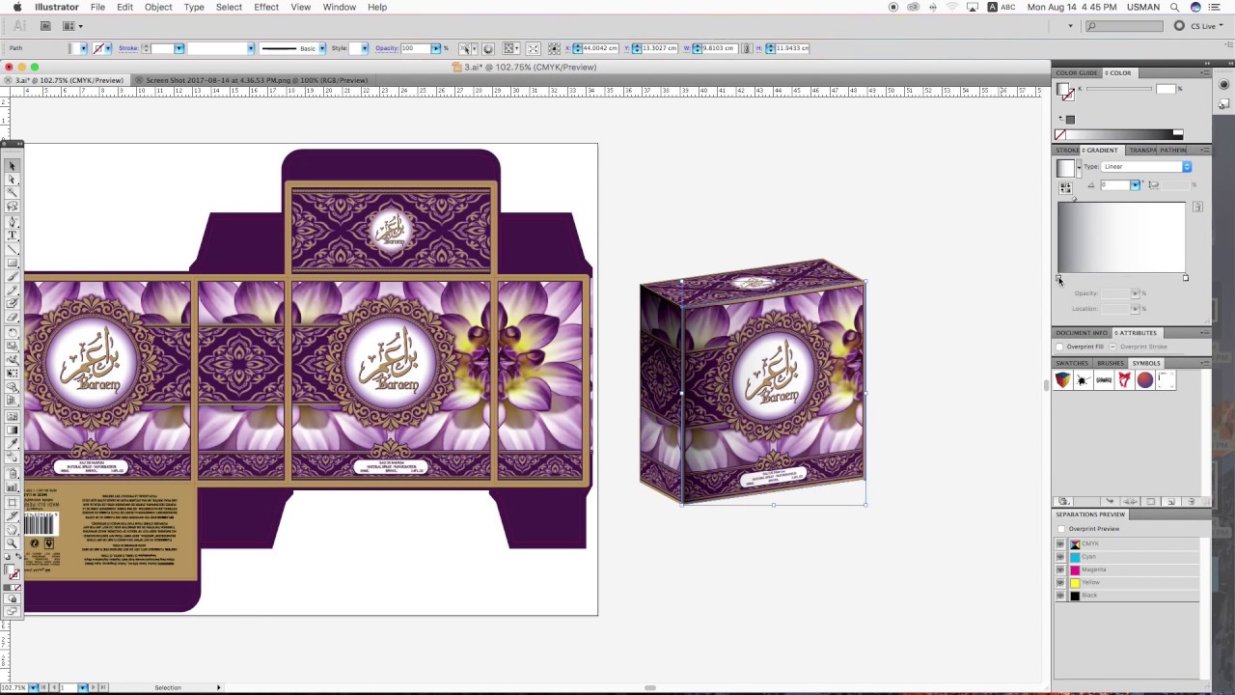The height and width of the screenshot is (695, 1235).
Task: Open the Window menu
Action: [x=340, y=7]
